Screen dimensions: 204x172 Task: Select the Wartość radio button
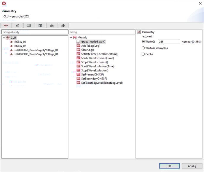pyautogui.click(x=144, y=42)
